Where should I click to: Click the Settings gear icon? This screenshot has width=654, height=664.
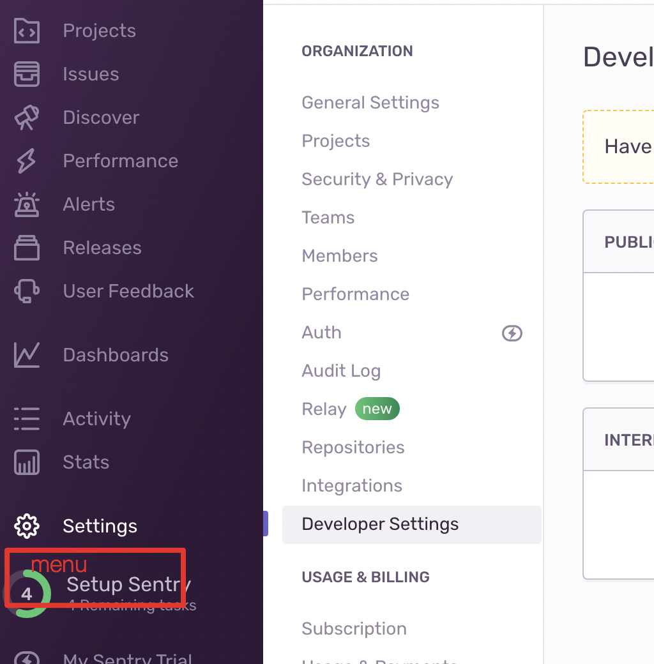[x=27, y=526]
